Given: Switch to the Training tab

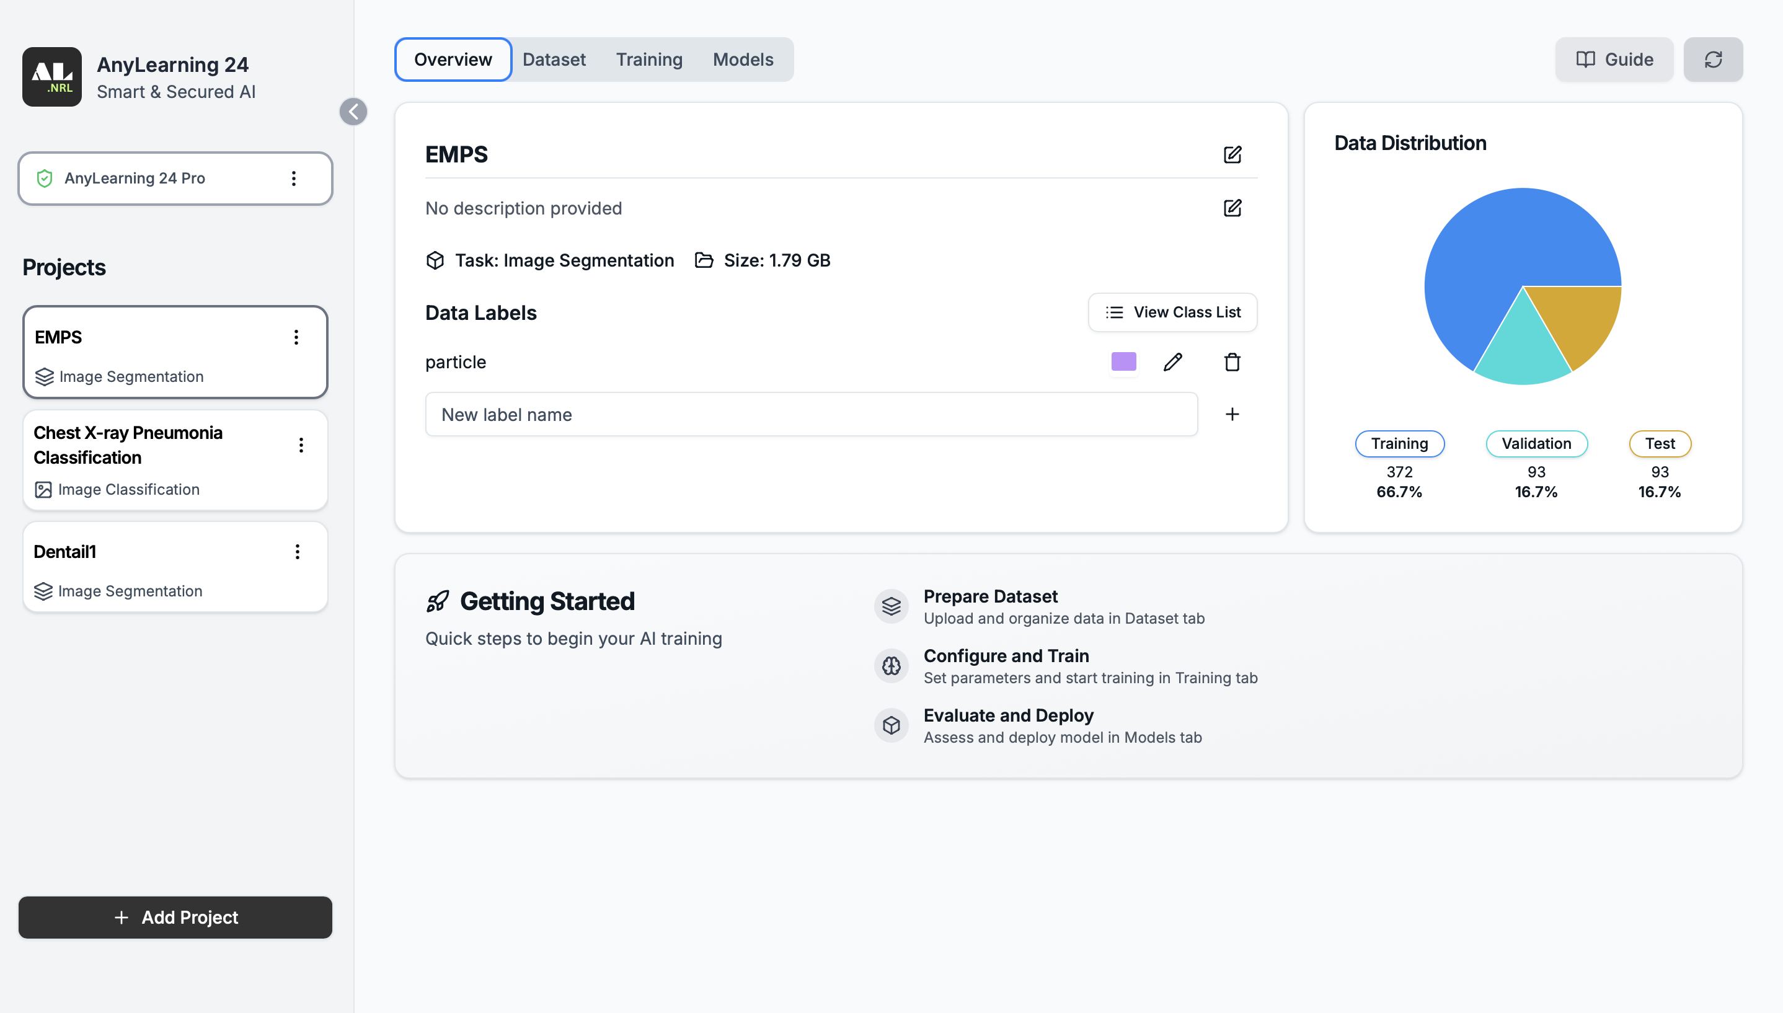Looking at the screenshot, I should pos(649,59).
